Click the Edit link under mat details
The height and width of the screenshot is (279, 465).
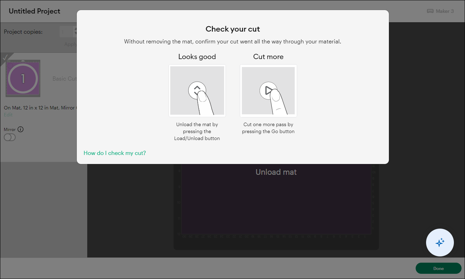[8, 115]
